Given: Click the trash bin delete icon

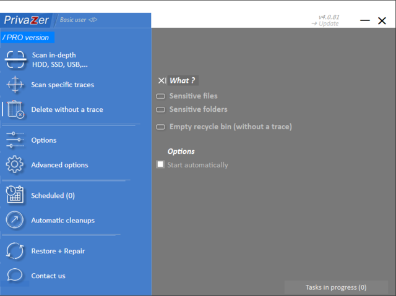Looking at the screenshot, I should [x=15, y=109].
